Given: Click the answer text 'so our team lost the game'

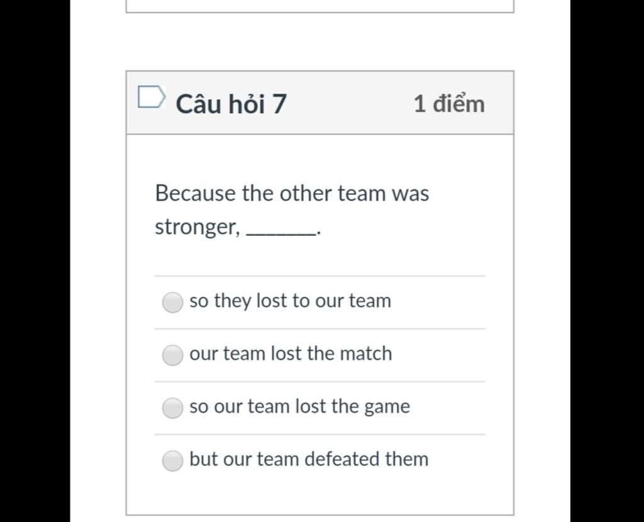Looking at the screenshot, I should [299, 406].
